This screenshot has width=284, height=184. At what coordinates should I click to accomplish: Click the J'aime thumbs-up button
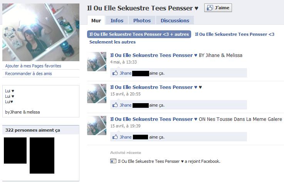218,8
